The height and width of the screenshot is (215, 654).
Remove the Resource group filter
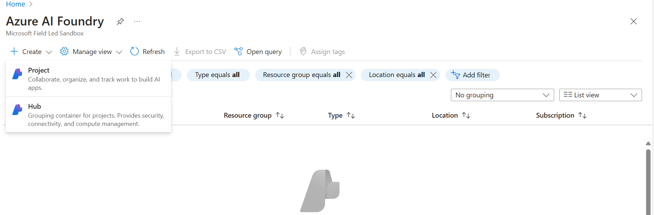click(x=349, y=75)
